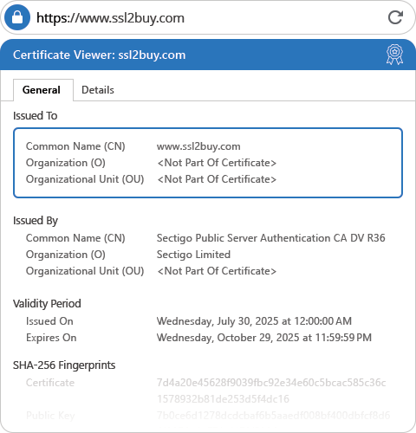Click the 'Certificate' fingerprint label
The height and width of the screenshot is (433, 416).
click(x=50, y=383)
